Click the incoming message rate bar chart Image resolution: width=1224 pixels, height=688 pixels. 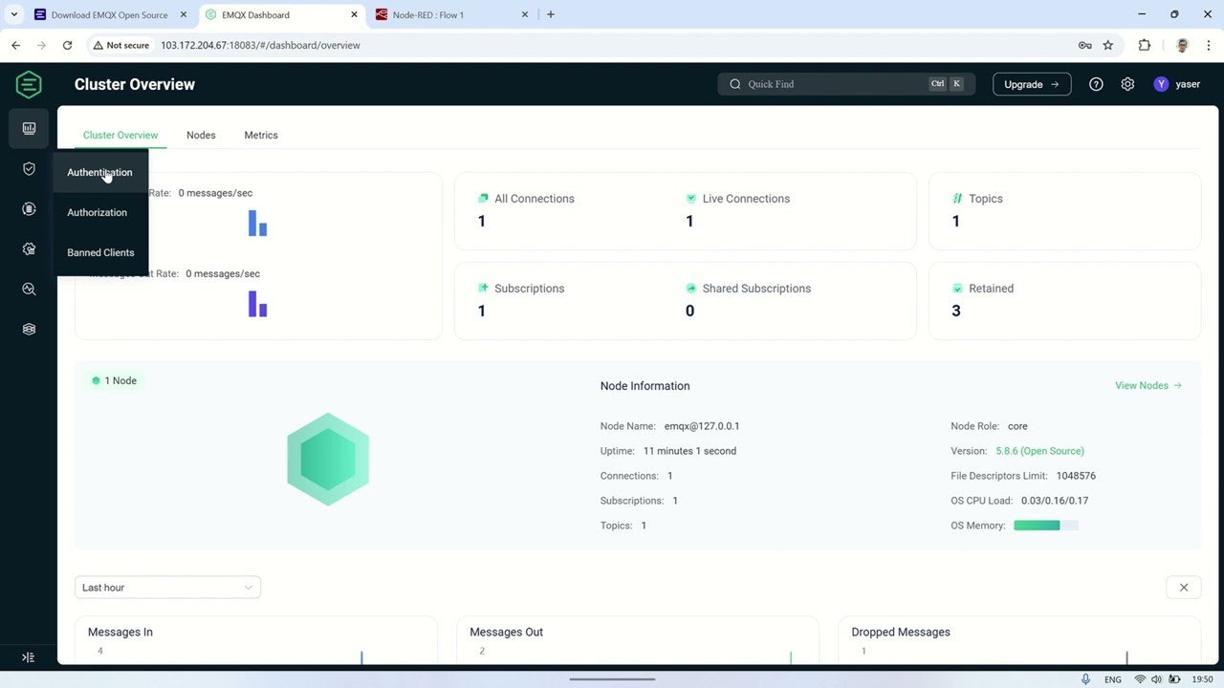257,223
